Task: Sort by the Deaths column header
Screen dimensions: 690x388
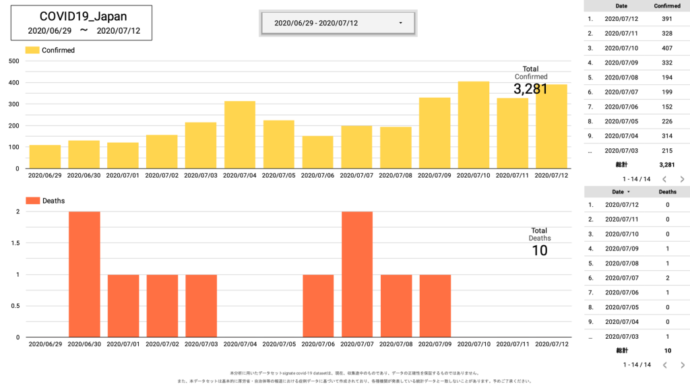Action: point(667,192)
